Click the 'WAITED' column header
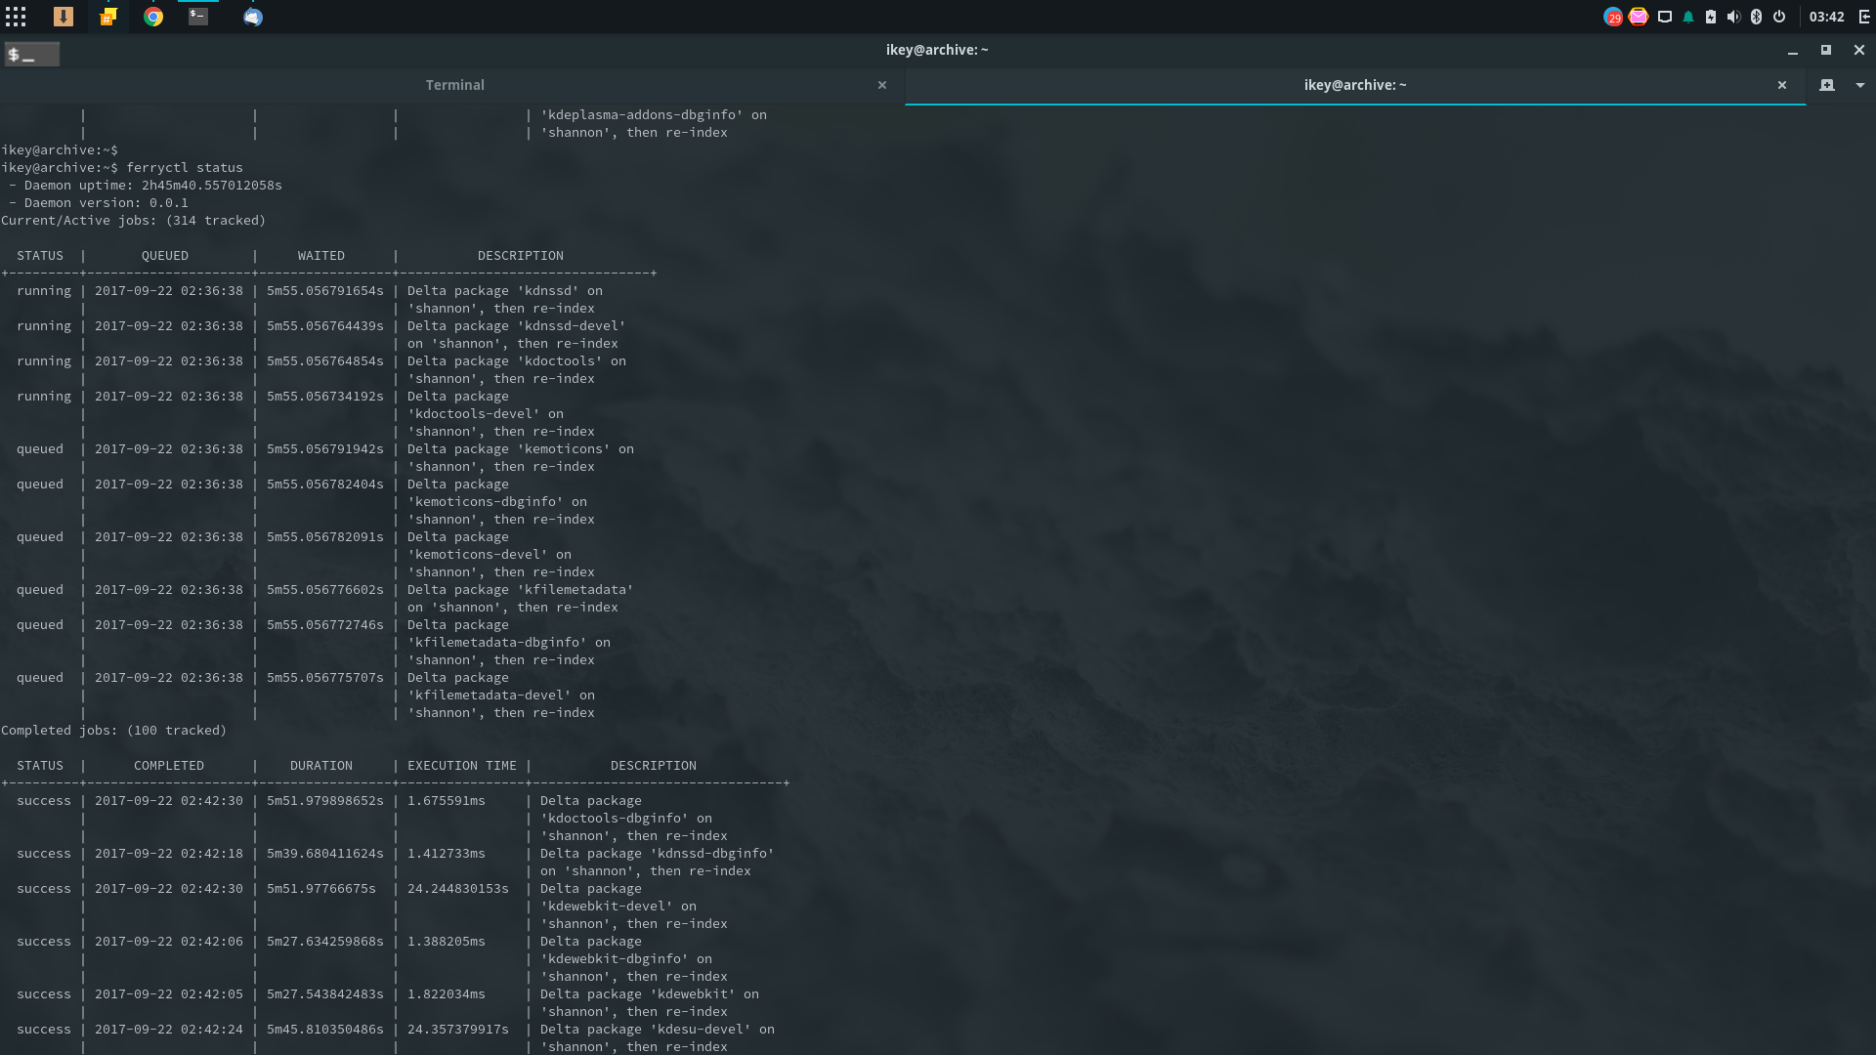This screenshot has width=1876, height=1055. (321, 256)
